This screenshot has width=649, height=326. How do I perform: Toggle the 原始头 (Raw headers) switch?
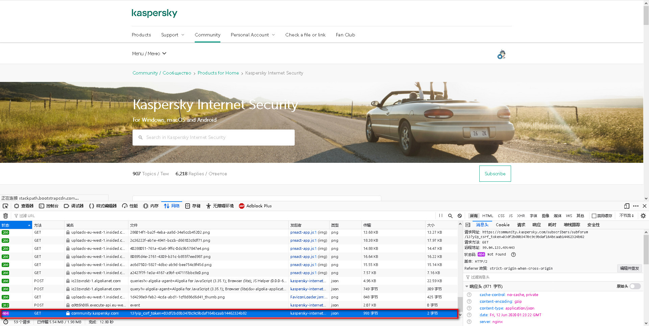coord(635,286)
